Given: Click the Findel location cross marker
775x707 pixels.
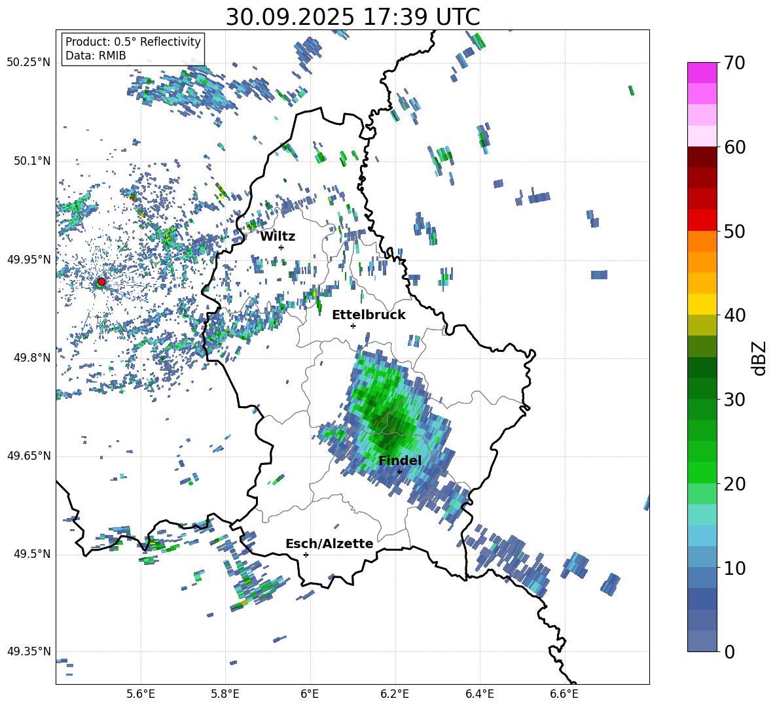Looking at the screenshot, I should [x=399, y=472].
